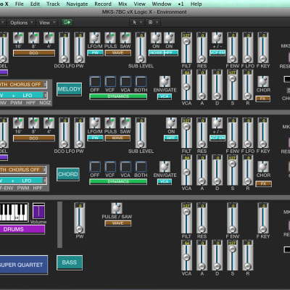The image size is (290, 290).
Task: Click the CHORD button
Action: coord(68,174)
